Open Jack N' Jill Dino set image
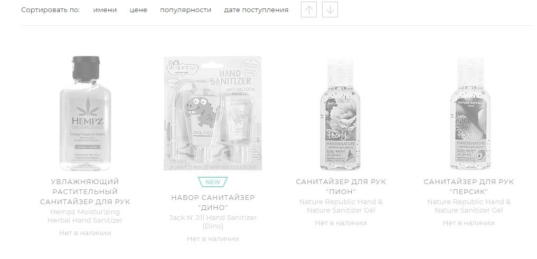The image size is (537, 259). click(x=213, y=113)
